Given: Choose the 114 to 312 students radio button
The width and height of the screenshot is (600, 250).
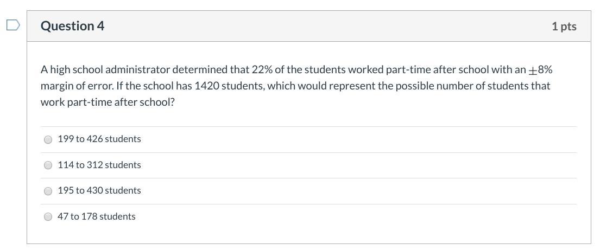Looking at the screenshot, I should point(48,165).
